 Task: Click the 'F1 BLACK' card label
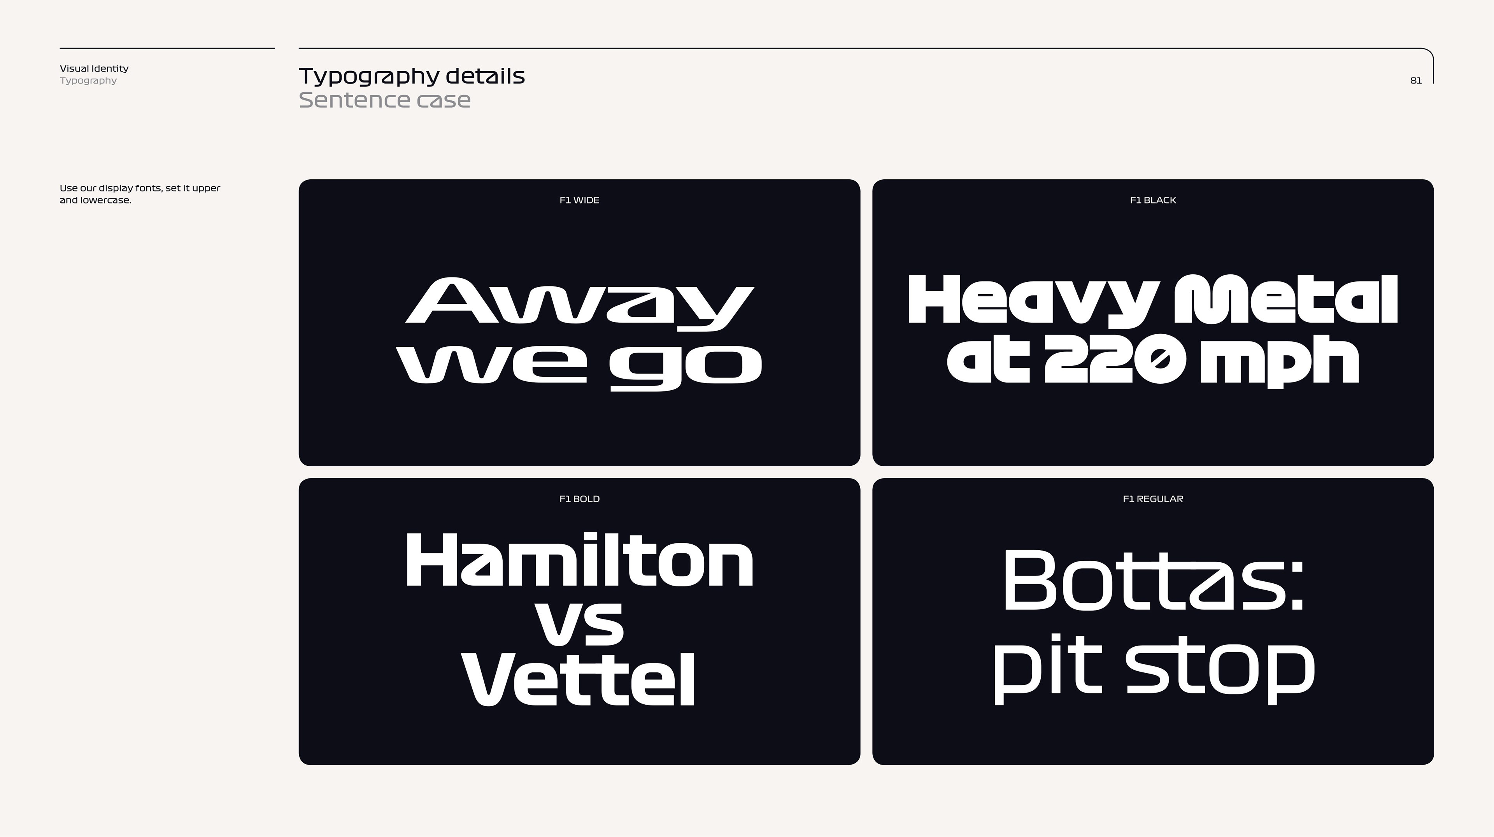(1152, 200)
